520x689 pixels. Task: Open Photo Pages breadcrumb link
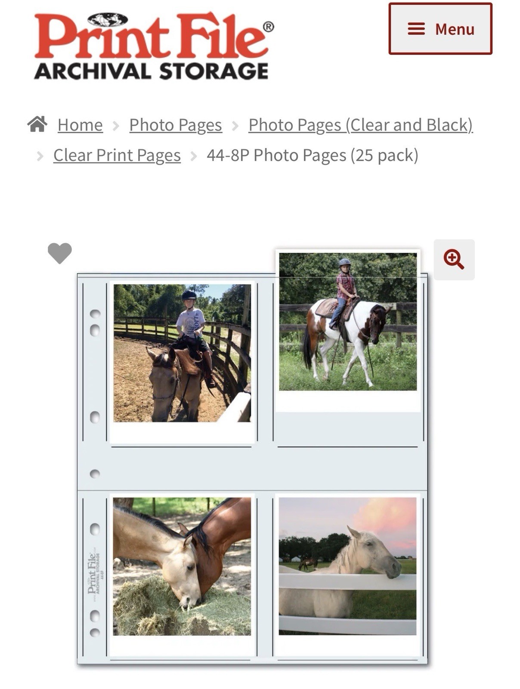pyautogui.click(x=176, y=125)
